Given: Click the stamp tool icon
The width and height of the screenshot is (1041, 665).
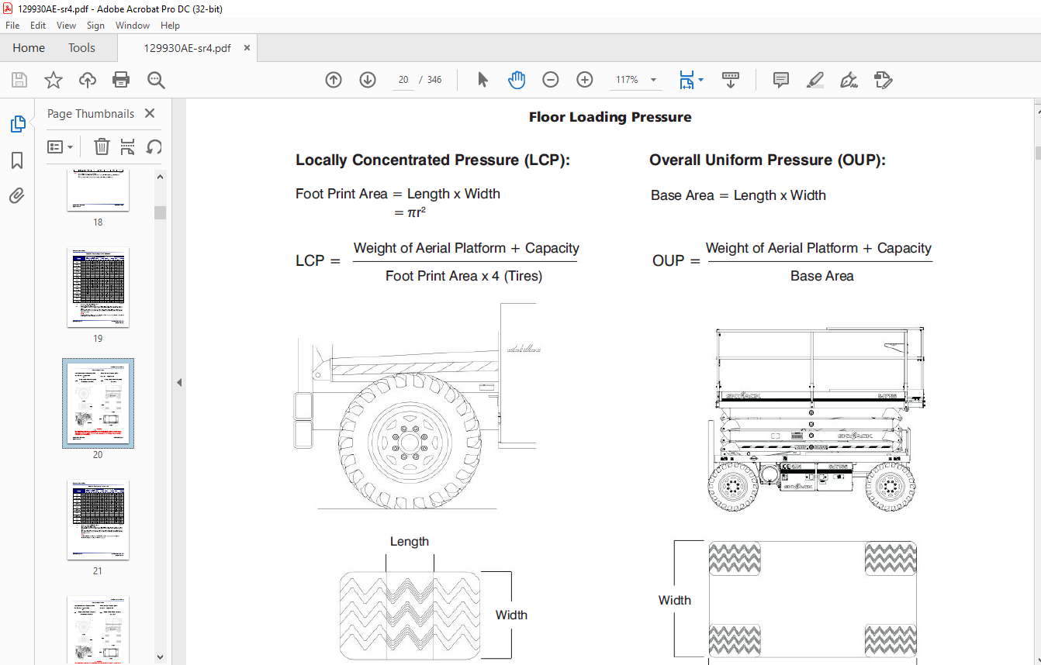Looking at the screenshot, I should click(x=883, y=80).
